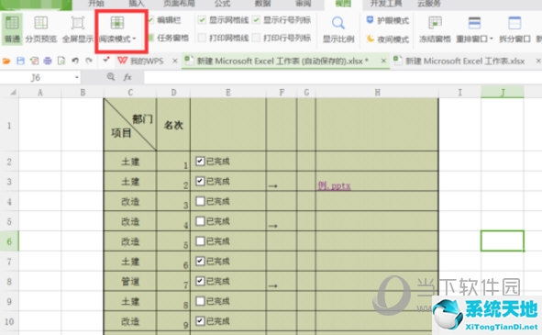The height and width of the screenshot is (335, 542).
Task: Click the magnifier icon beside fx
Action: [111, 77]
